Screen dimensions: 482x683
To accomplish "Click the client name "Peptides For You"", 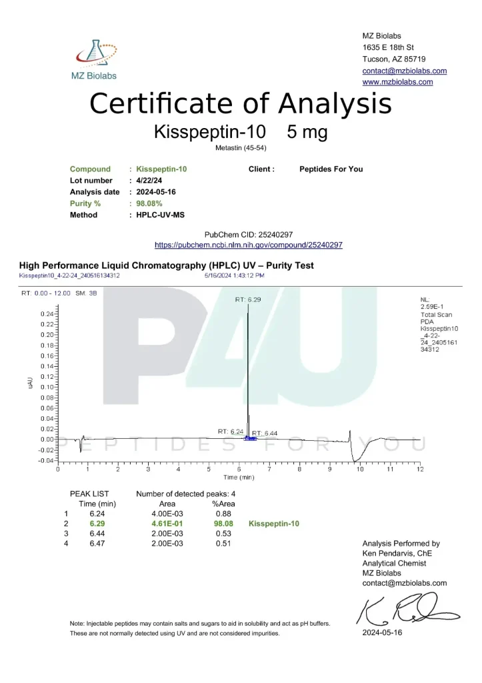I will pos(331,169).
